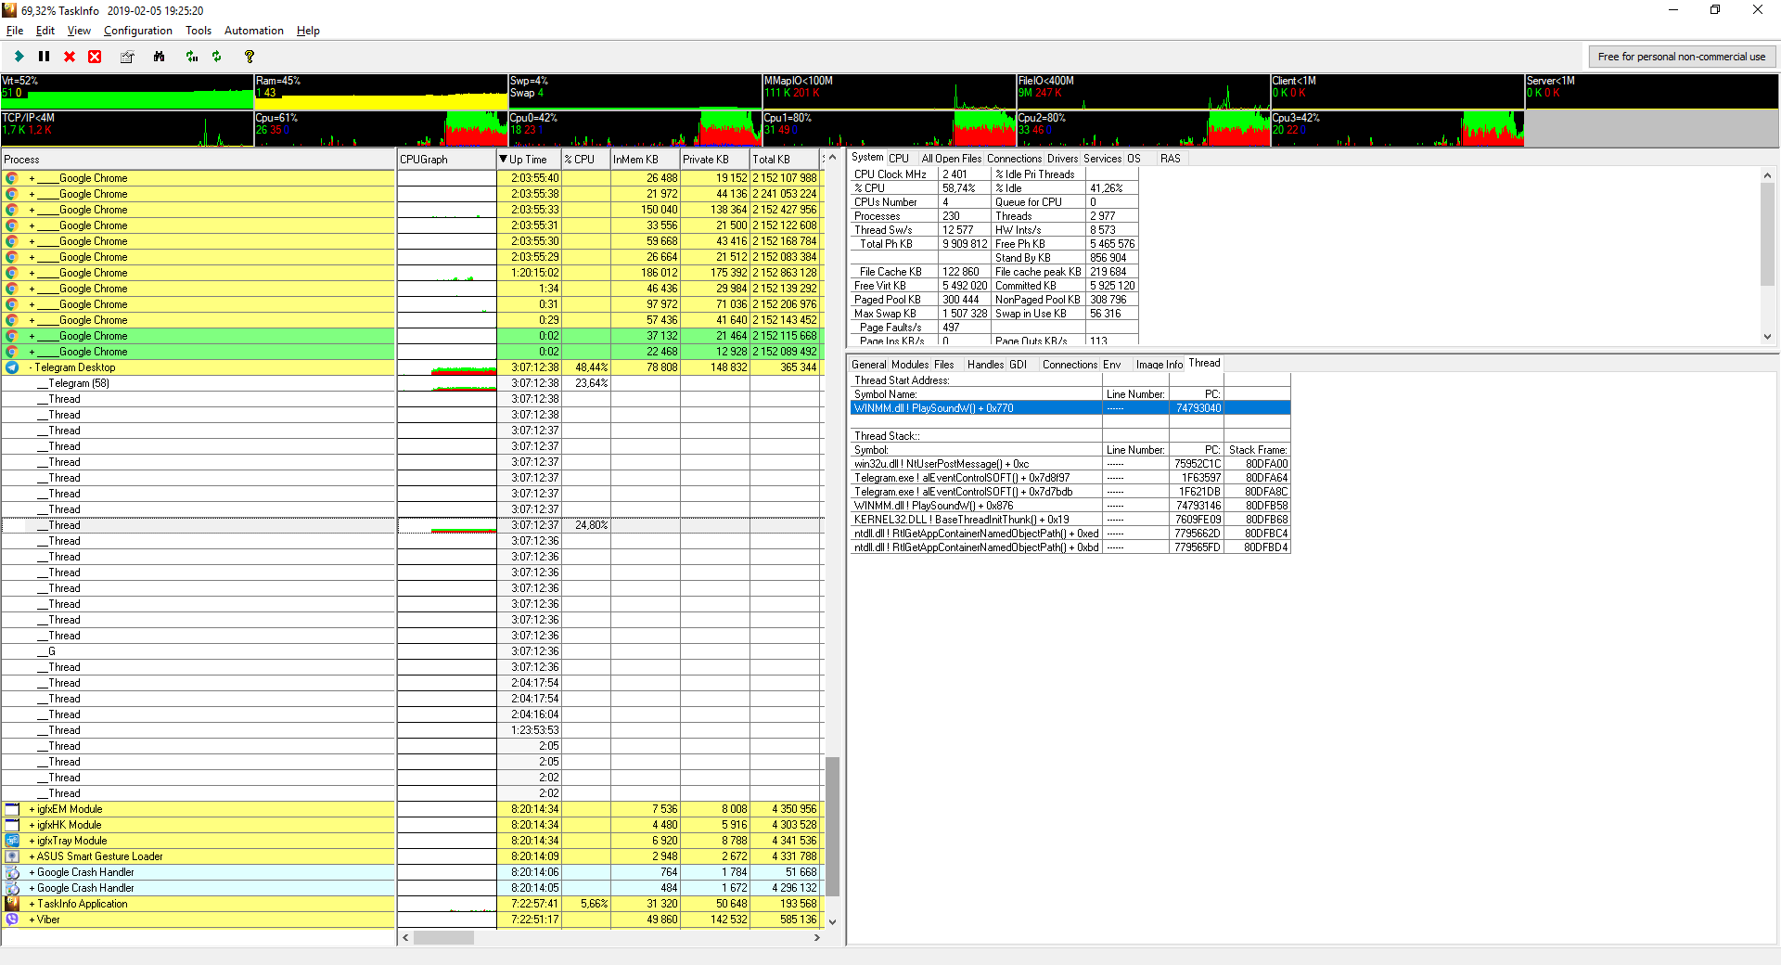1781x965 pixels.
Task: Sort by the Private KB column header
Action: click(x=714, y=160)
